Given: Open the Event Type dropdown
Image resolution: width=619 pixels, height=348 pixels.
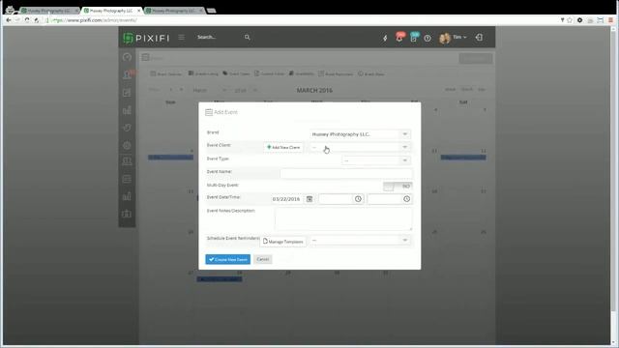Looking at the screenshot, I should [x=376, y=160].
